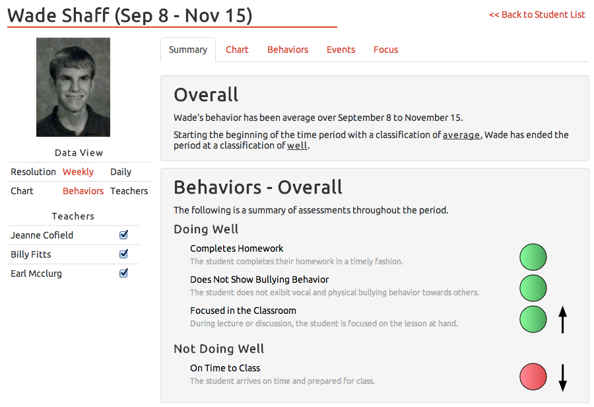
Task: Click Back to Student List link
Action: [x=537, y=15]
